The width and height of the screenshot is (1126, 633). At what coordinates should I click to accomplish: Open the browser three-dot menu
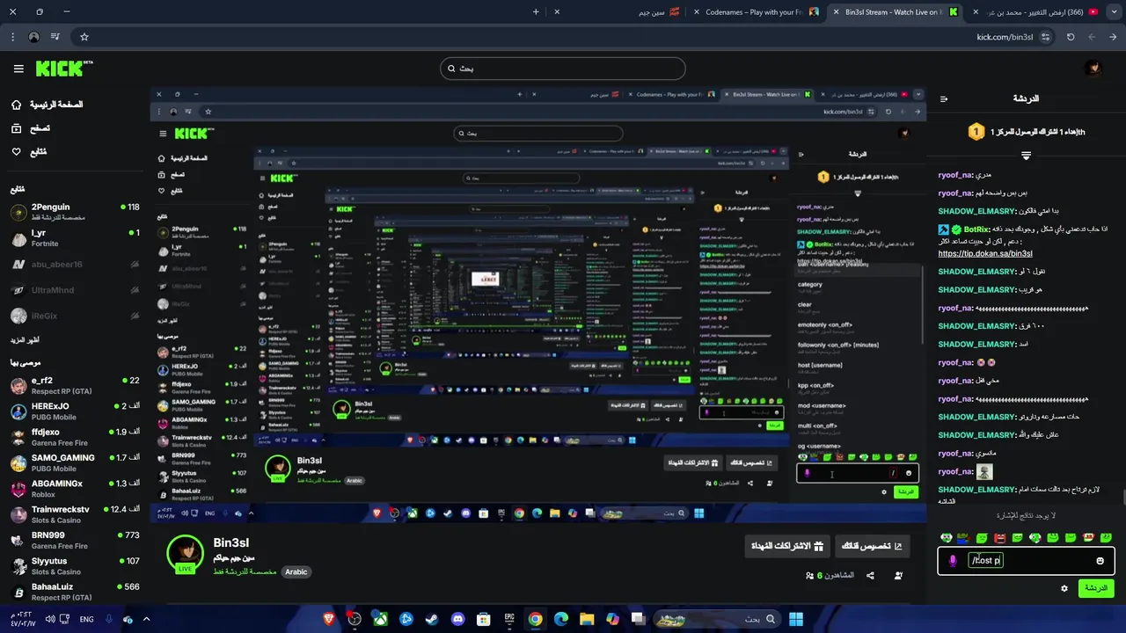coord(12,37)
